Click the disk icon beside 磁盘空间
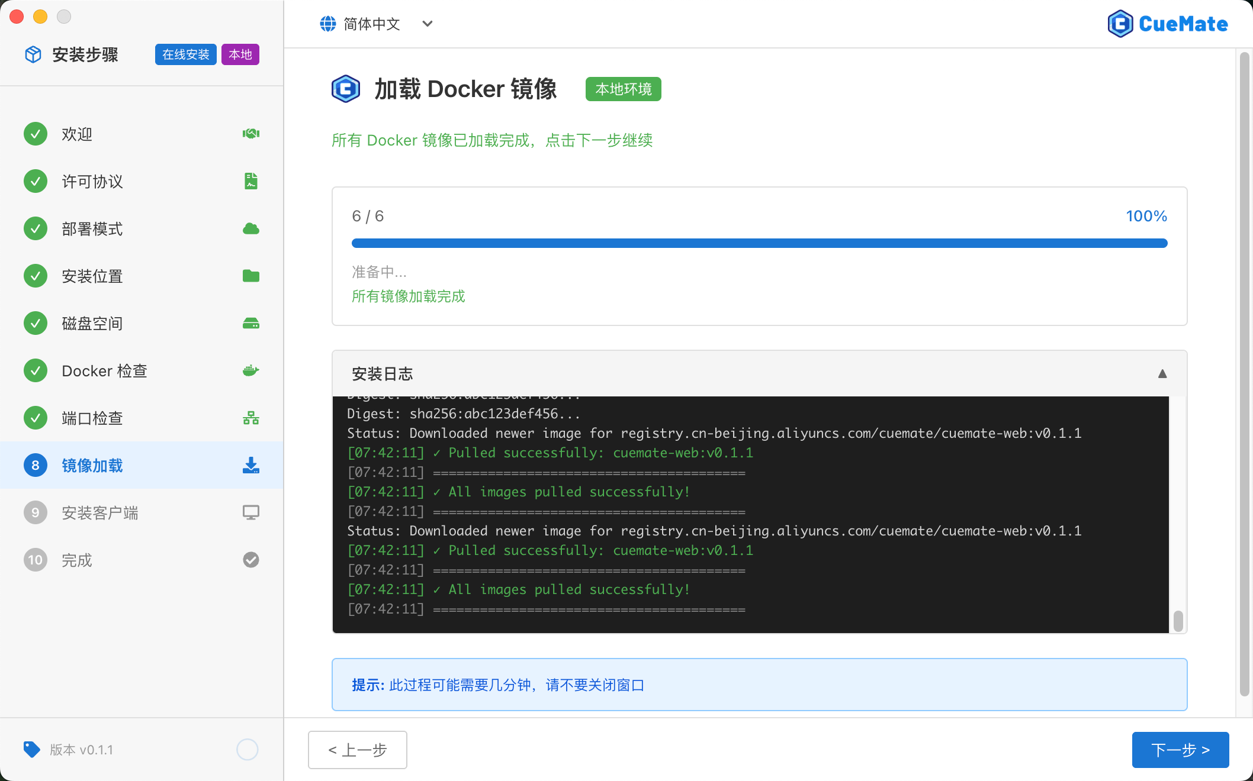 click(251, 323)
